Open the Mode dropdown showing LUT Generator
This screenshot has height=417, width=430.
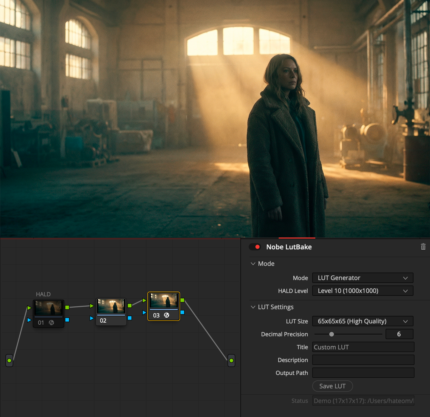[362, 278]
